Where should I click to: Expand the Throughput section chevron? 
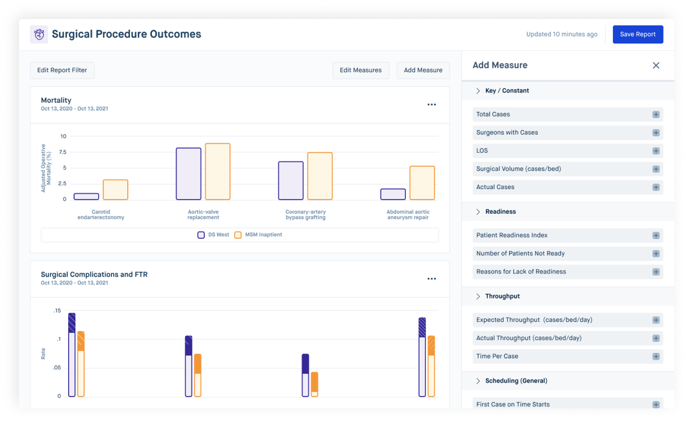(478, 297)
